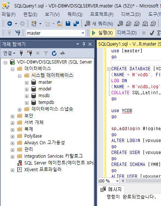This screenshot has width=161, height=206.
Task: Expand the 서버 개체 folder
Action: pyautogui.click(x=12, y=123)
